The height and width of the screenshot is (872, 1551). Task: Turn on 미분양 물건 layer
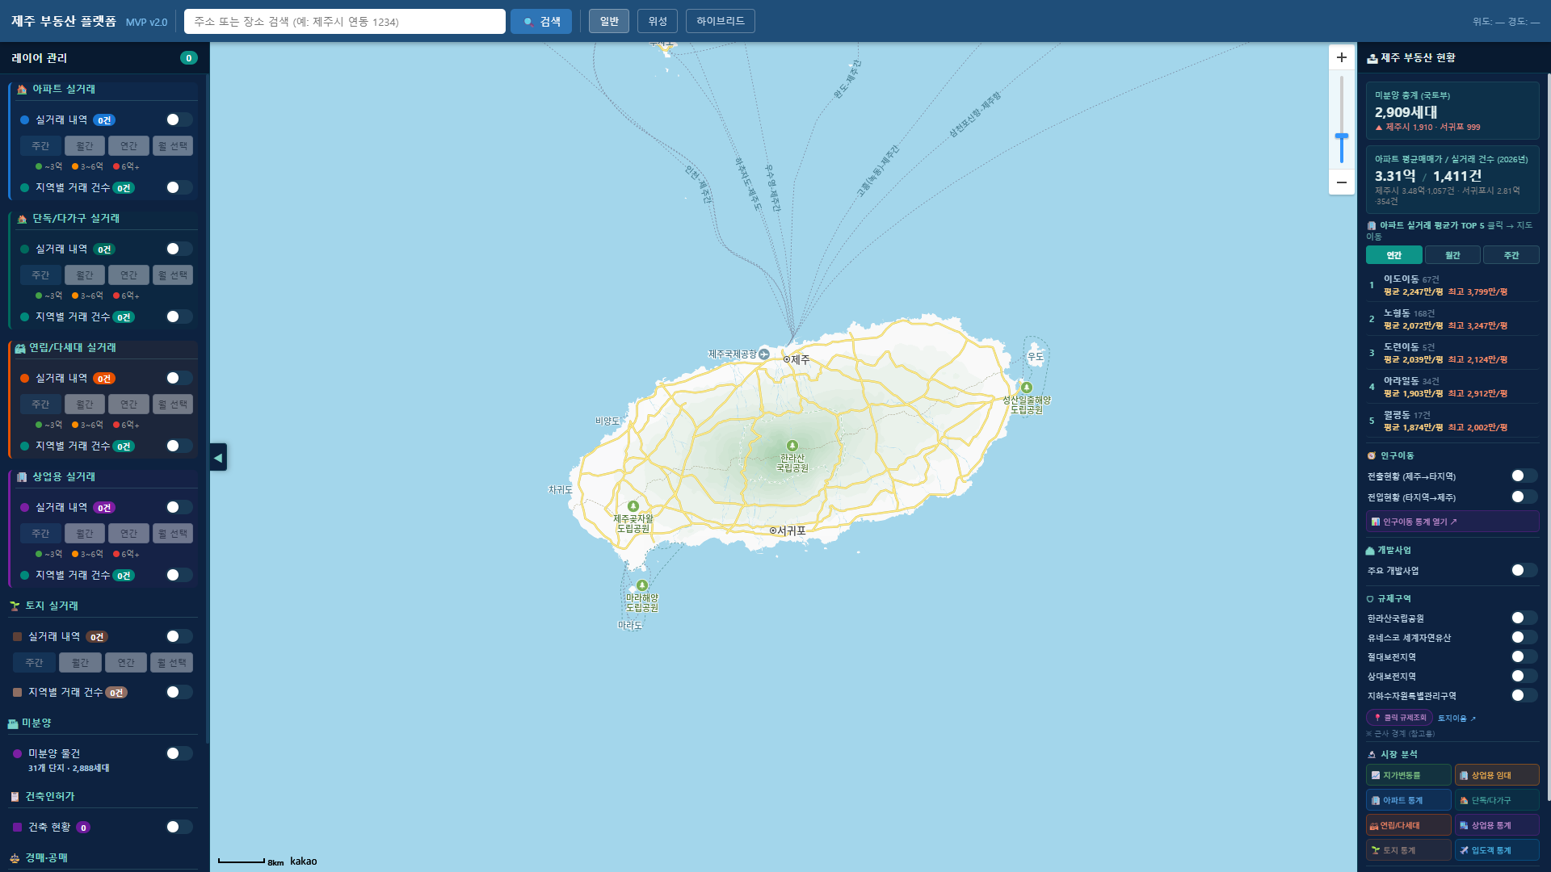tap(179, 753)
